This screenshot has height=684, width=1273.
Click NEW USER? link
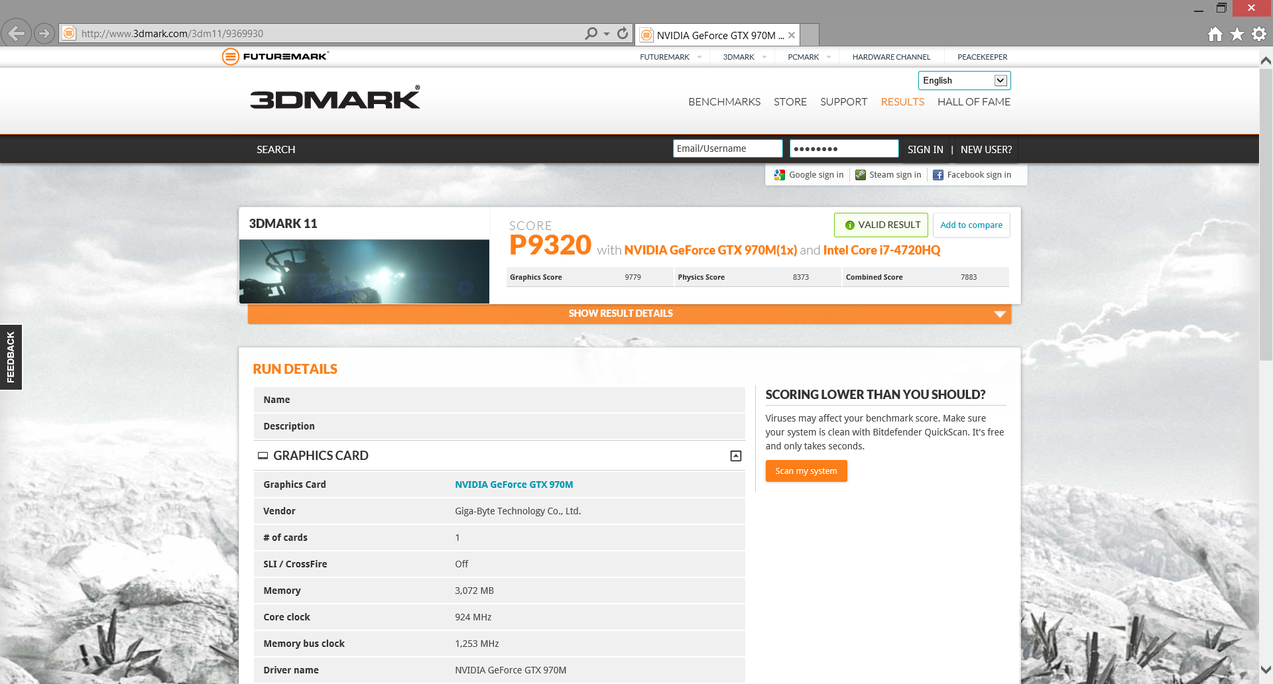[986, 149]
